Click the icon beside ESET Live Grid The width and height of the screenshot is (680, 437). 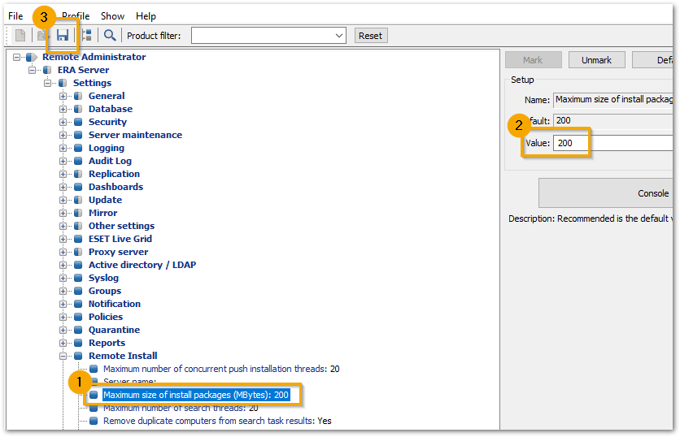coord(79,239)
